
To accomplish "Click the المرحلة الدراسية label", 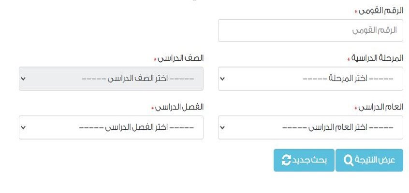I will [x=378, y=58].
